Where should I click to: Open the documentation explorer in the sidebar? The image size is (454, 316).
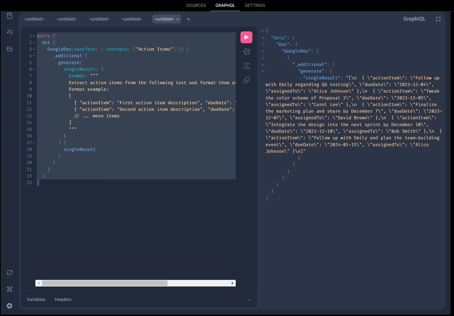coord(10,16)
